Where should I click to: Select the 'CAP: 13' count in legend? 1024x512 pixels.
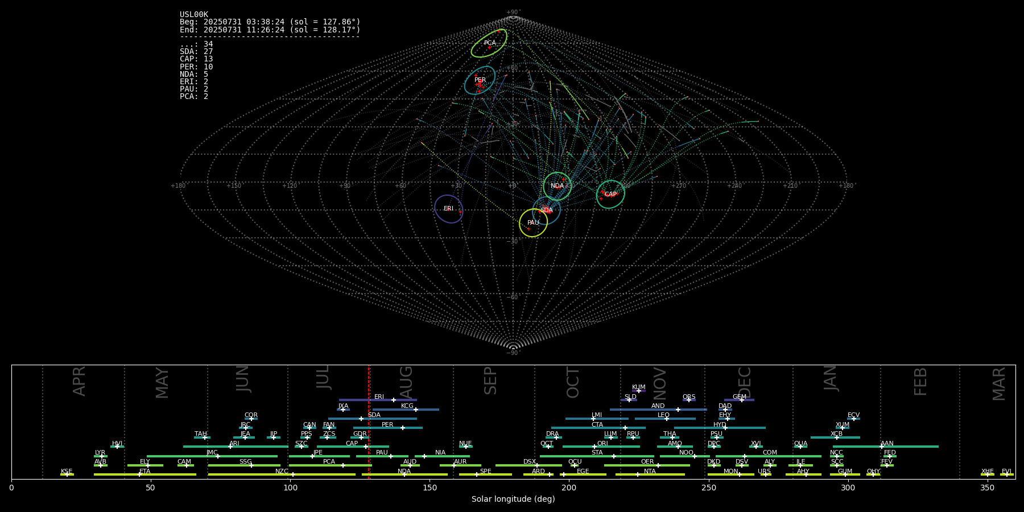click(196, 59)
